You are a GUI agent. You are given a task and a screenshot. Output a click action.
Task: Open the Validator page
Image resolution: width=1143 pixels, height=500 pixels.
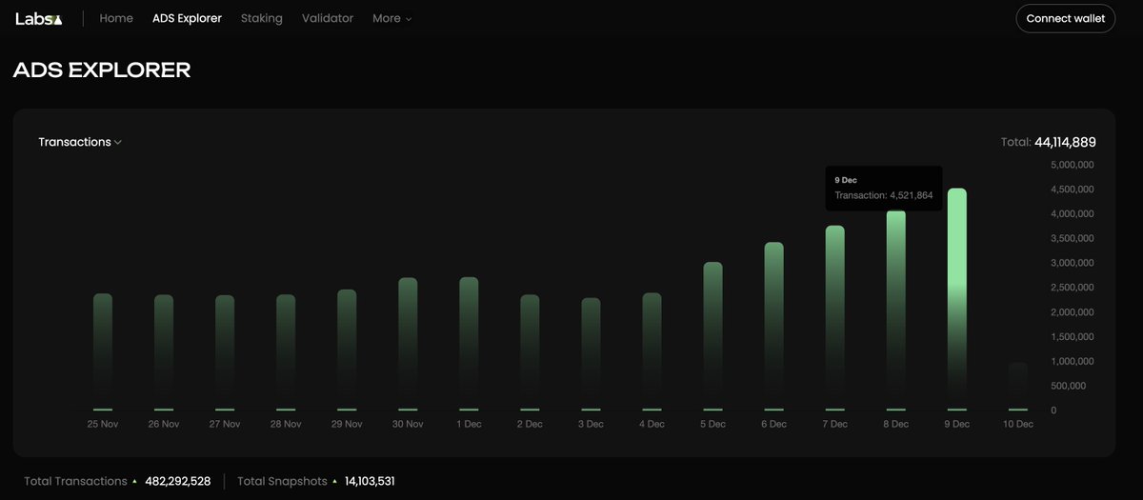pyautogui.click(x=328, y=18)
